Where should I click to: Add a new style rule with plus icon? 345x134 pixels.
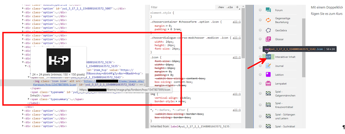[x=237, y=7]
